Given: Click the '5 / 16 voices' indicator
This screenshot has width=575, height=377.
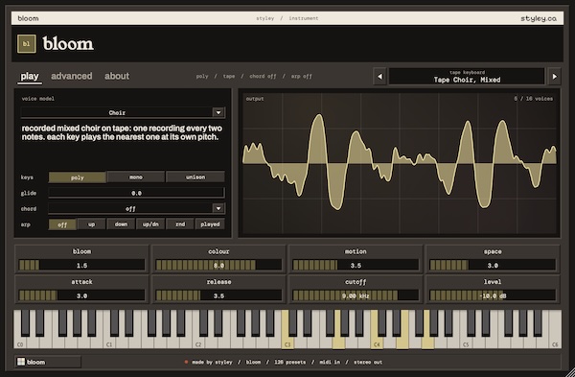Looking at the screenshot, I should [x=533, y=99].
